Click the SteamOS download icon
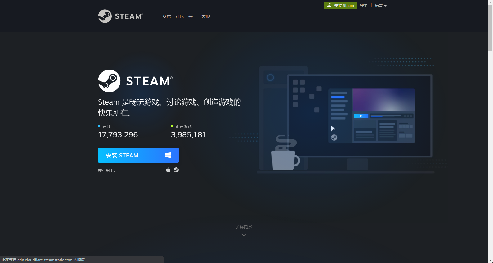Viewport: 493px width, 263px height. pyautogui.click(x=176, y=170)
